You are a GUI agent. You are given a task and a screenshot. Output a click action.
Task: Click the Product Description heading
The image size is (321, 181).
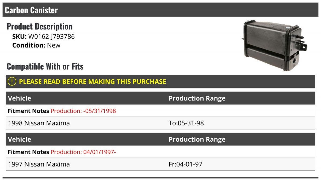[40, 26]
